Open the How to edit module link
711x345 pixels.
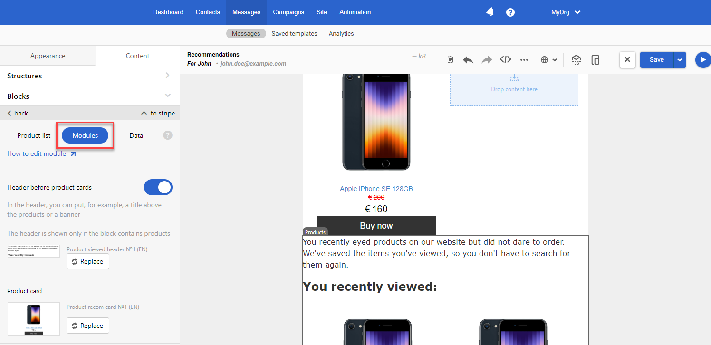click(x=41, y=153)
